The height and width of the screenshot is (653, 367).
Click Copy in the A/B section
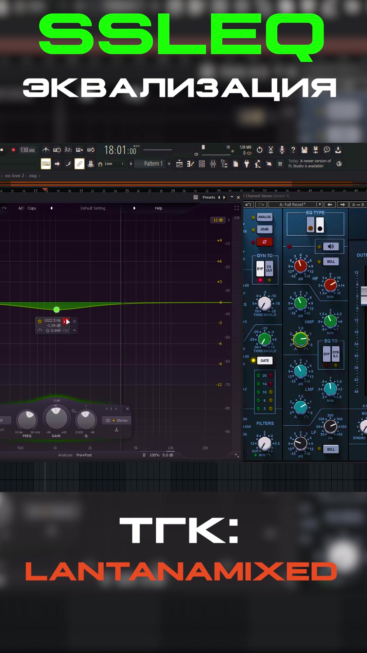(x=32, y=208)
